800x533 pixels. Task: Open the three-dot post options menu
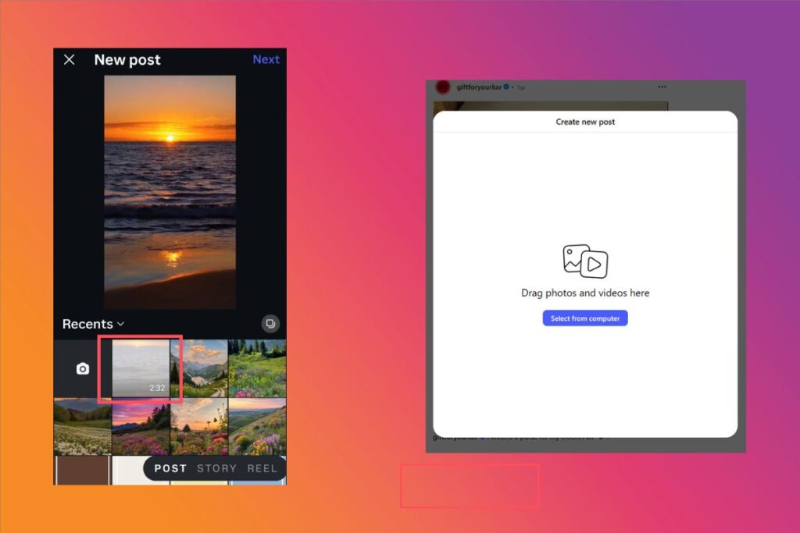(661, 87)
